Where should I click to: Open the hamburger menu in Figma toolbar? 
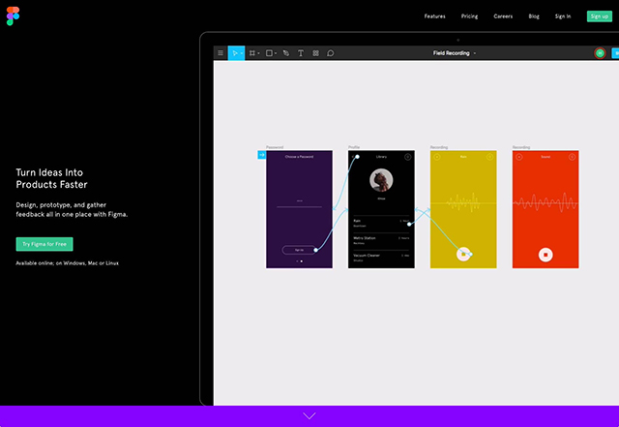[221, 53]
